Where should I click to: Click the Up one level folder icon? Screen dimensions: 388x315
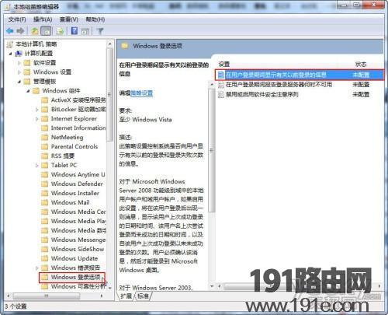click(34, 31)
